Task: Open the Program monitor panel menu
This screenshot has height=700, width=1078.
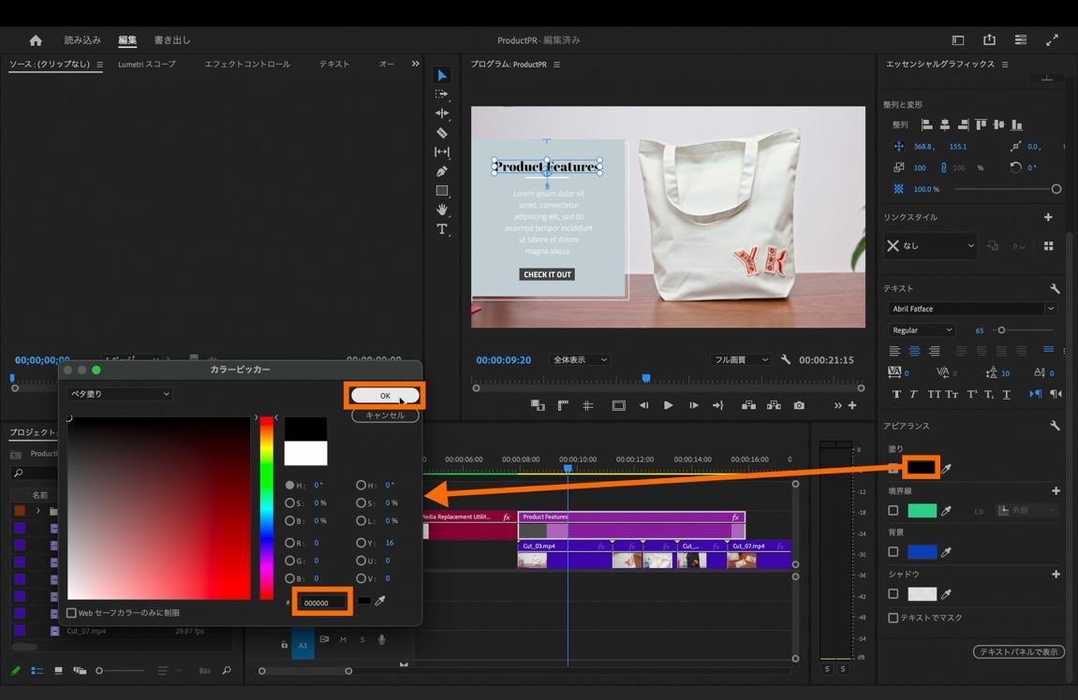Action: click(557, 65)
